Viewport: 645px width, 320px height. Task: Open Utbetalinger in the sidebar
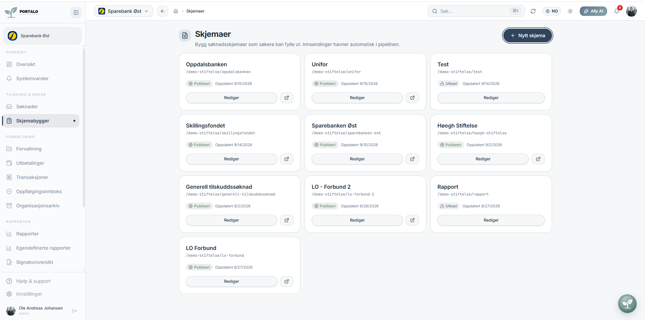[x=41, y=163]
